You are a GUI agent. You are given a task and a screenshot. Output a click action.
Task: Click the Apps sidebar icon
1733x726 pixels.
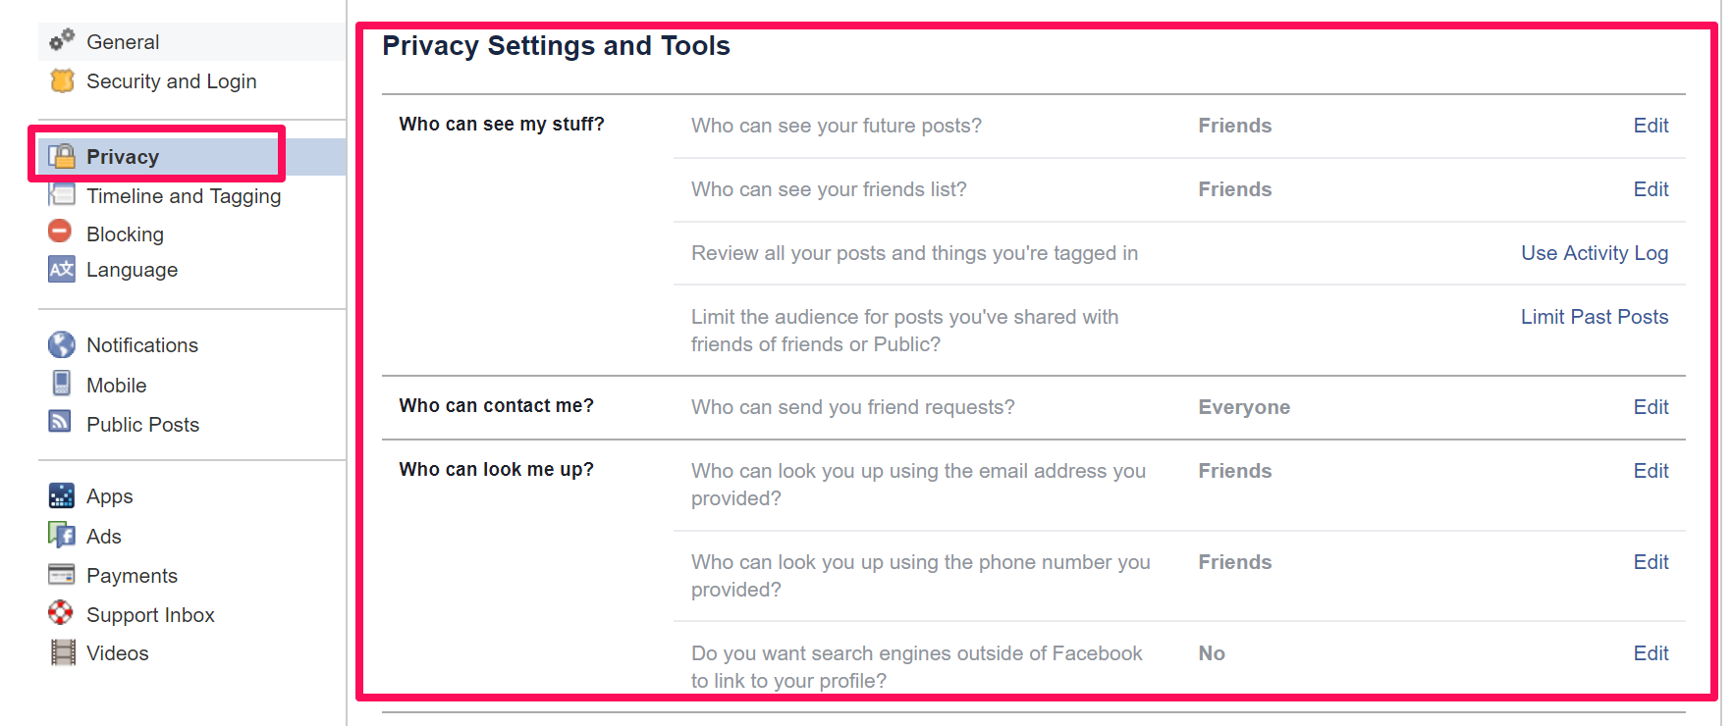[x=61, y=495]
